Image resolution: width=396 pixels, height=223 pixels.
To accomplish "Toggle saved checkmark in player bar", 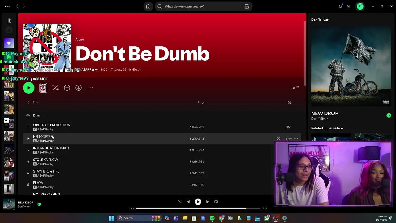I will click(39, 204).
